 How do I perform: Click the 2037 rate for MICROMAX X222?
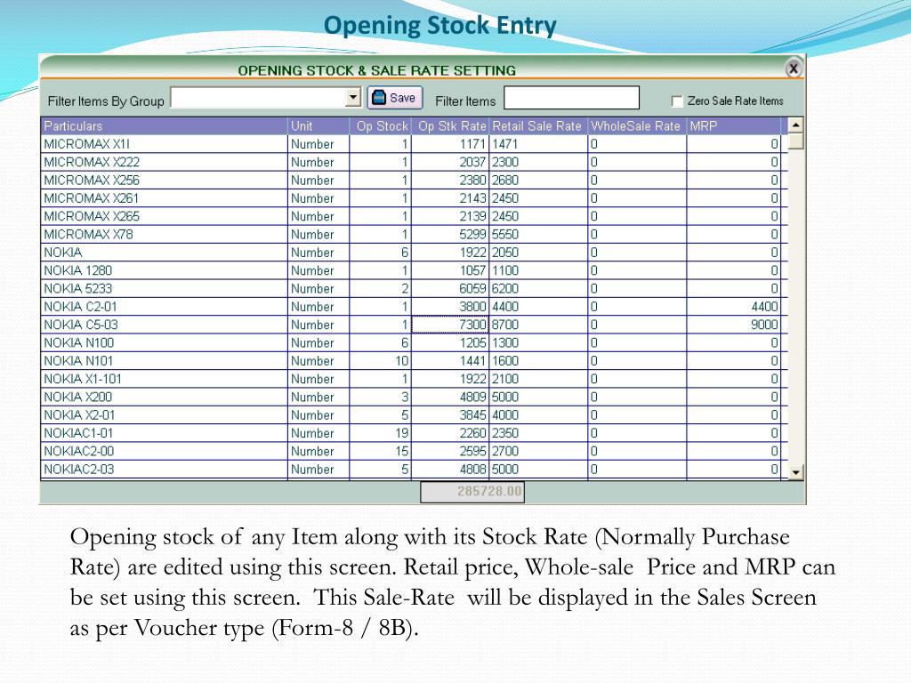pos(450,162)
